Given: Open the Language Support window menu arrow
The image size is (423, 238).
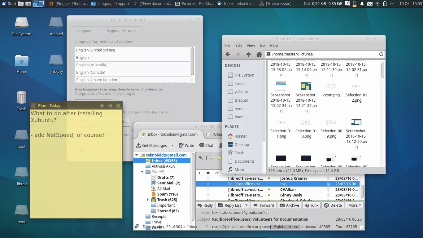Looking at the screenshot, I should point(71,19).
